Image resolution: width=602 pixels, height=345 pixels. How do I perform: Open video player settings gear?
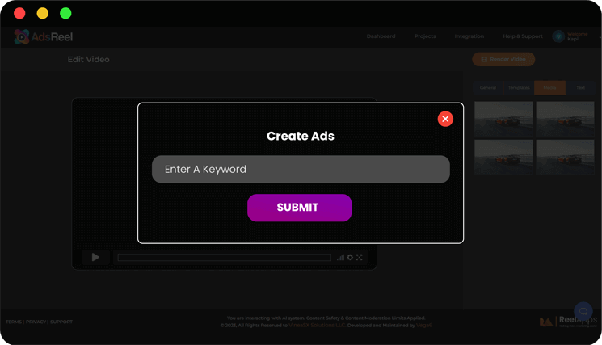click(350, 258)
